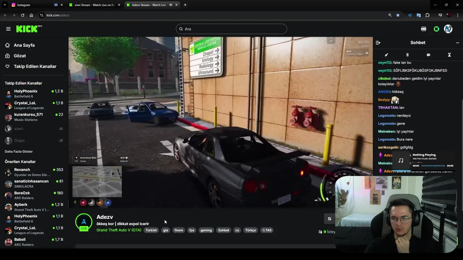Open the Kick hamburger sidebar menu
463x260 pixels.
8,29
